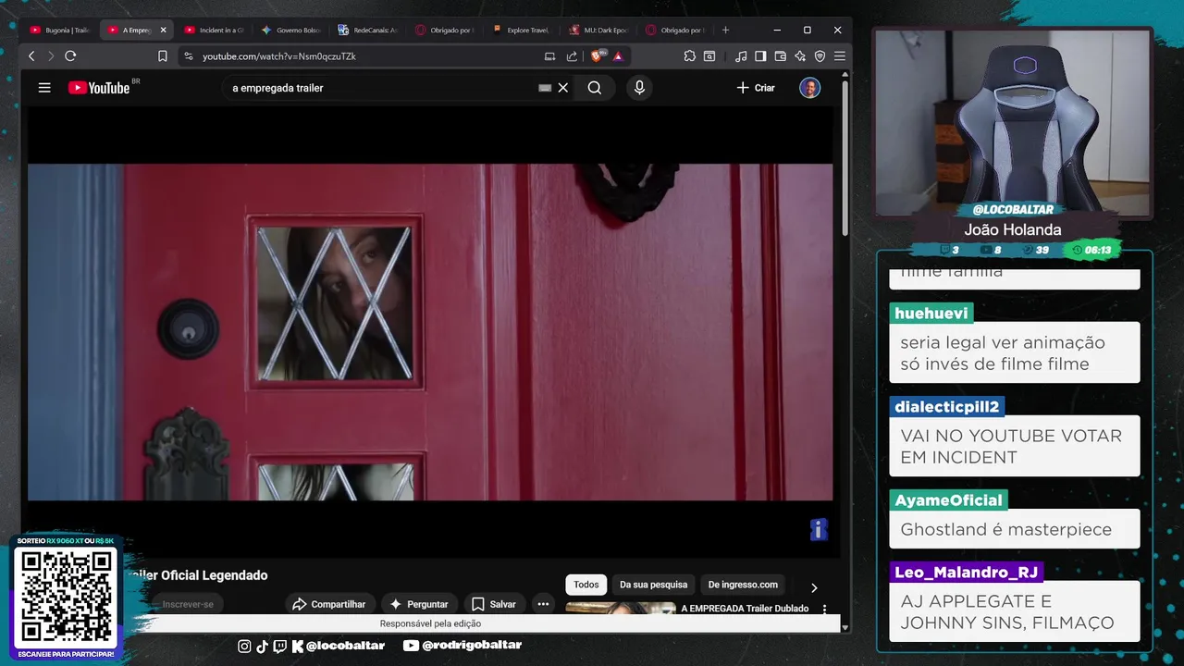Click the dialecticpill2 chat username
Screen dimensions: 1184x666
946,407
